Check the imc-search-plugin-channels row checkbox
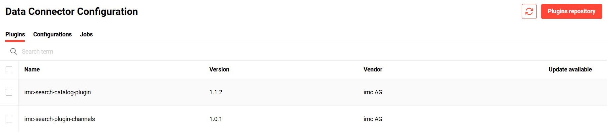Image resolution: width=607 pixels, height=132 pixels. point(9,119)
